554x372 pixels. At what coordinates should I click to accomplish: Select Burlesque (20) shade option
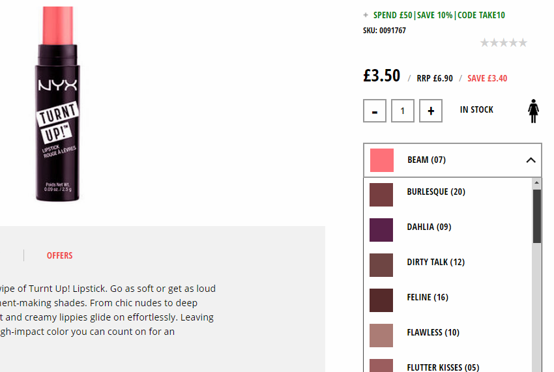point(448,195)
